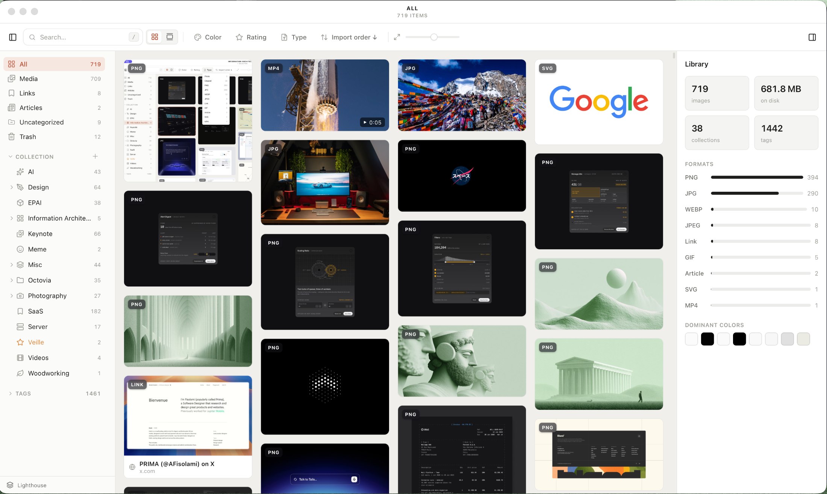Open the Articles section
This screenshot has width=827, height=494.
[54, 108]
